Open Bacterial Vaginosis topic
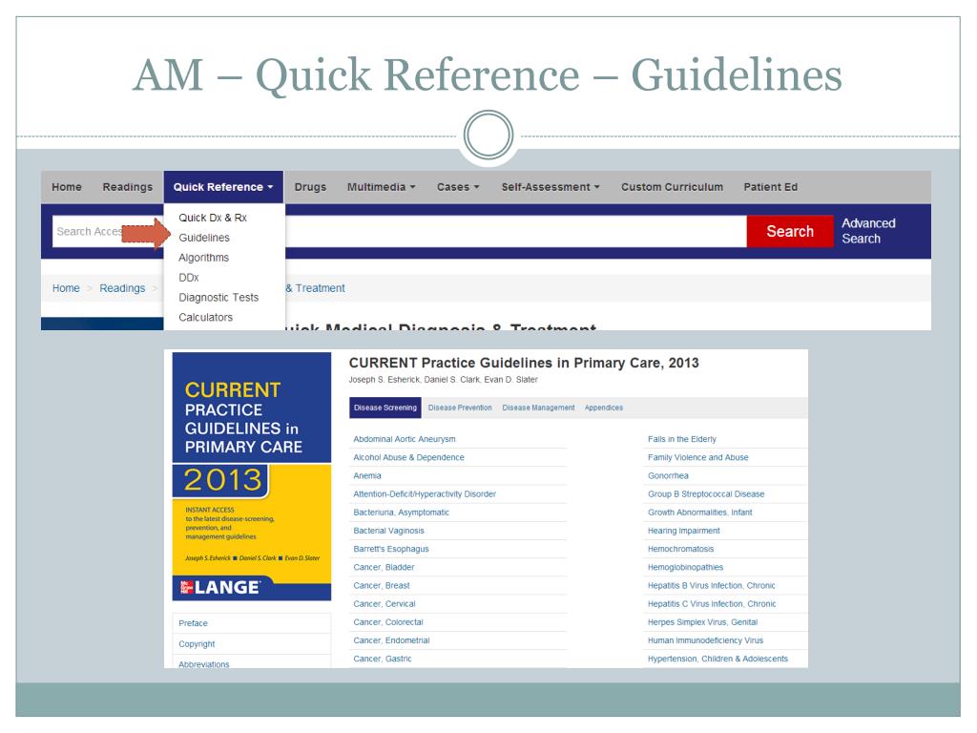The width and height of the screenshot is (977, 733). (389, 531)
